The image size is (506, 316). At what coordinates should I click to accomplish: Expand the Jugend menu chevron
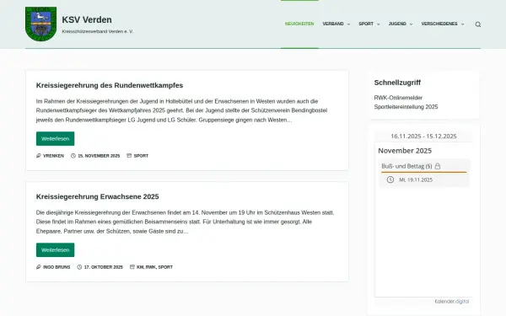(412, 24)
